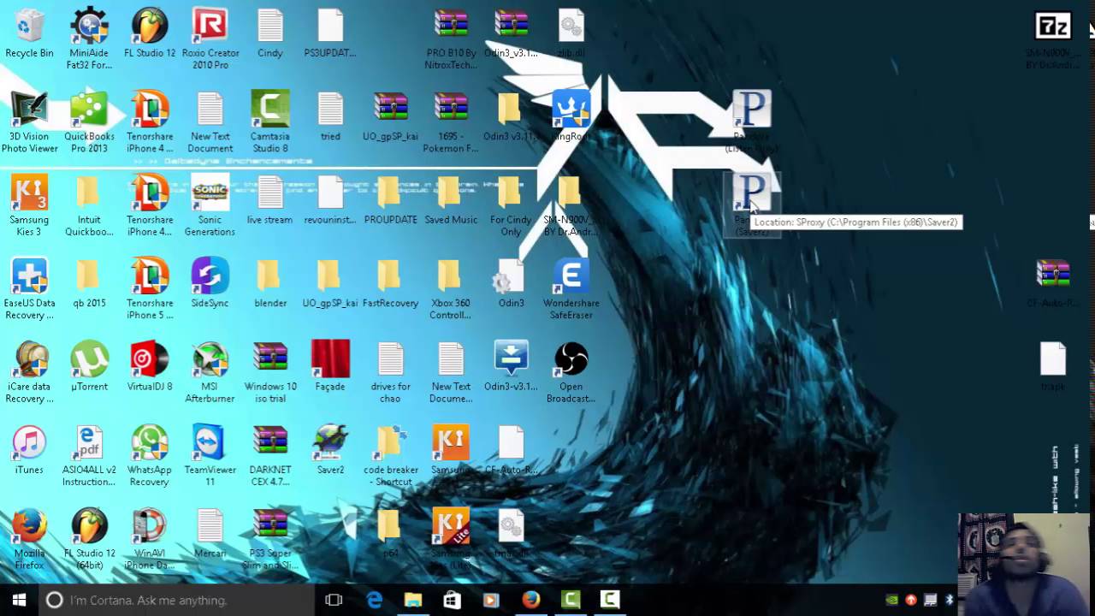Select the PS3UPDAT file
The width and height of the screenshot is (1095, 616).
pos(330,34)
